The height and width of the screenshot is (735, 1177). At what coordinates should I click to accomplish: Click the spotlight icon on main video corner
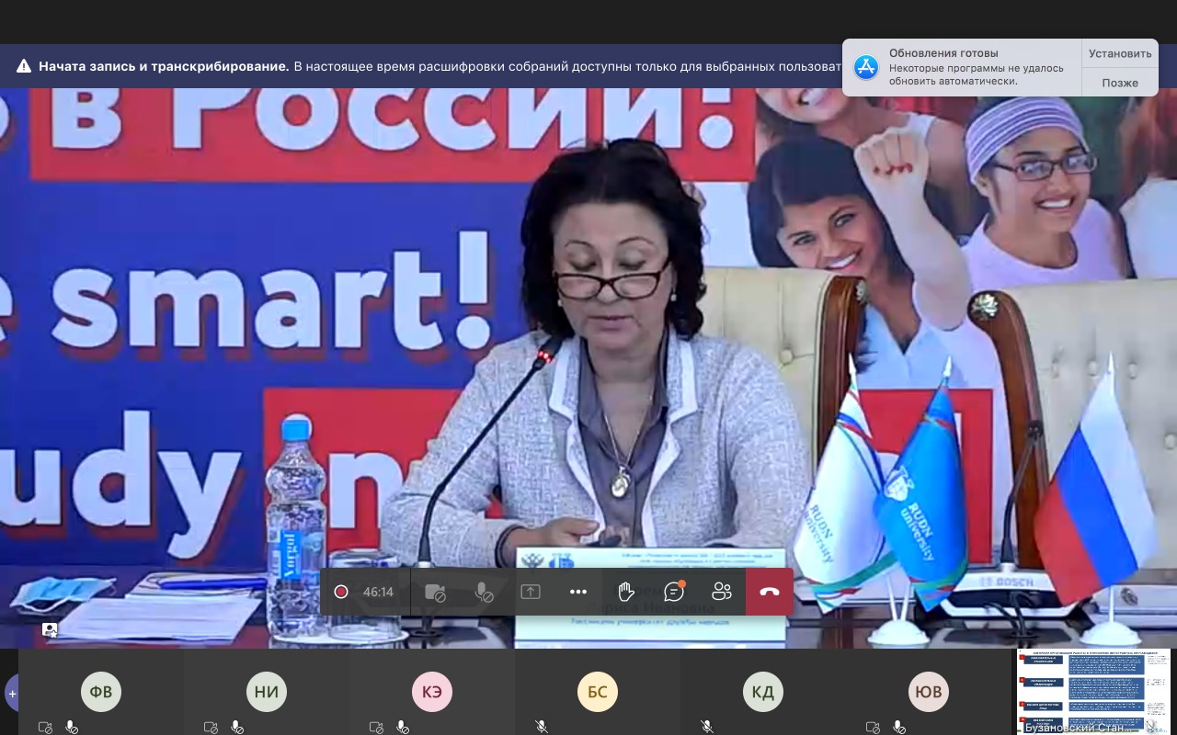pyautogui.click(x=50, y=629)
